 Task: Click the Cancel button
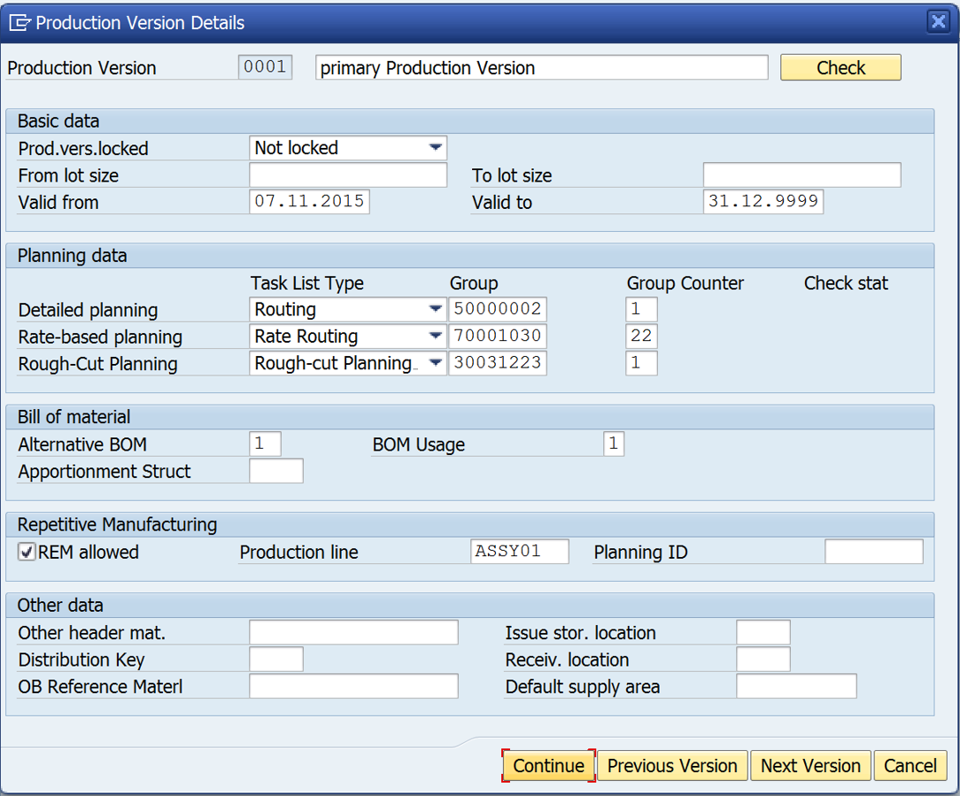[x=910, y=765]
